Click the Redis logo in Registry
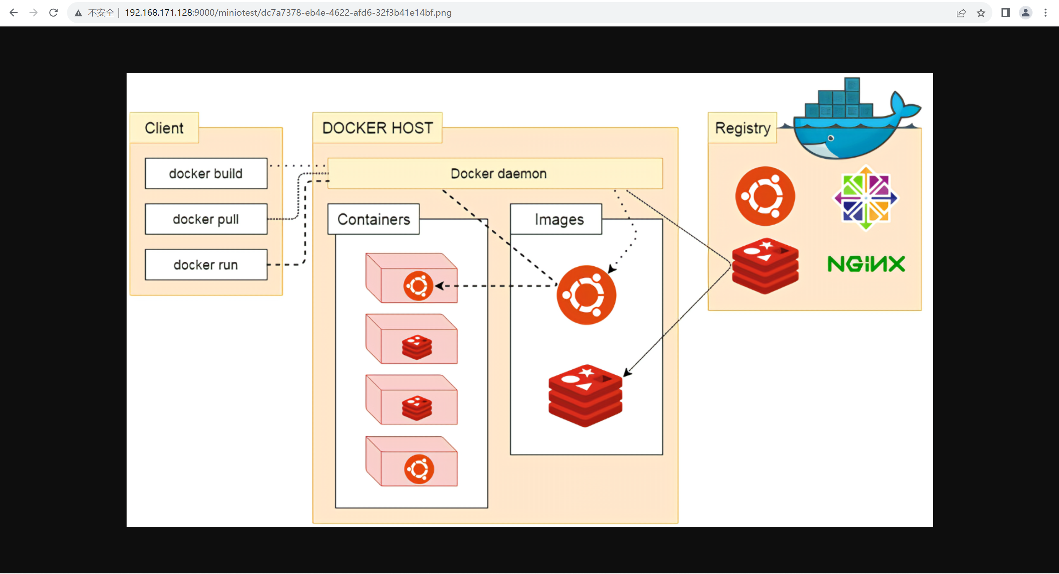Screen dimensions: 1059x574 pos(765,266)
